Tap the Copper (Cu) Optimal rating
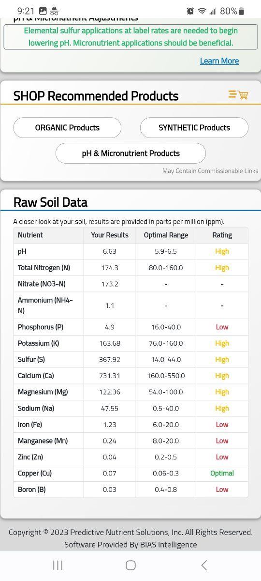The height and width of the screenshot is (581, 261). 222,473
